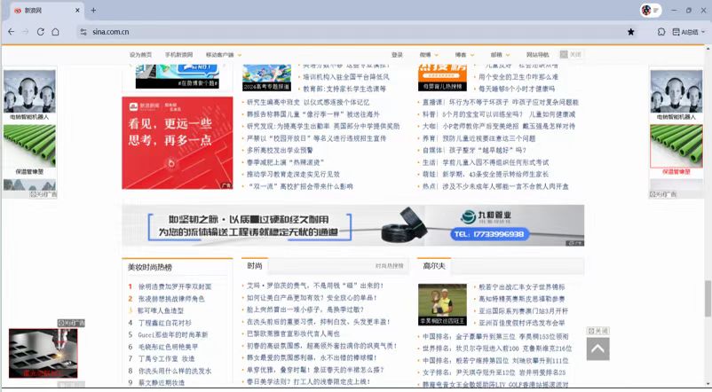Expand the 邮箱 dropdown arrow
Image resolution: width=712 pixels, height=392 pixels.
pyautogui.click(x=508, y=55)
